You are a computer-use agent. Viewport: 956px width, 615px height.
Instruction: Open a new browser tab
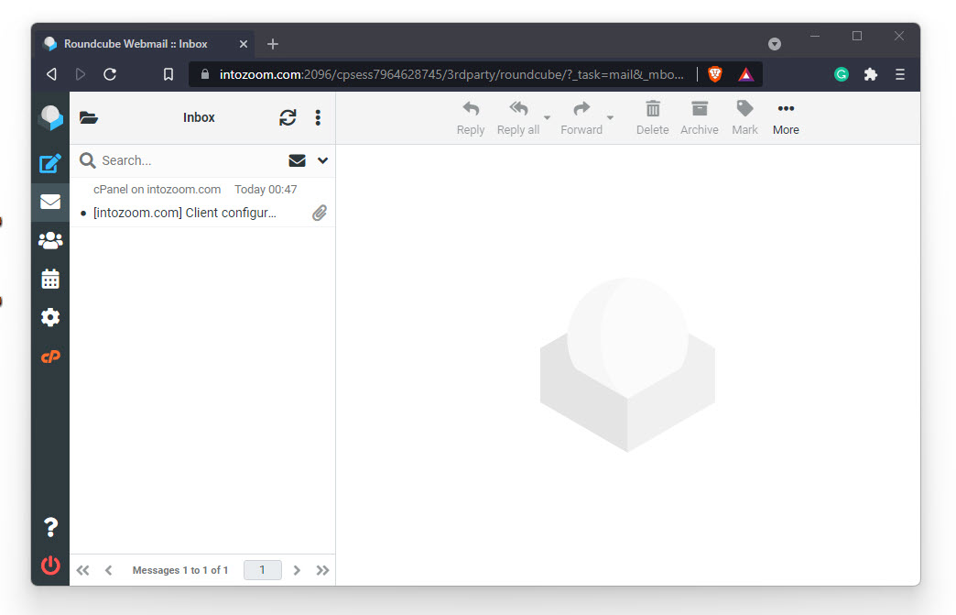coord(273,44)
